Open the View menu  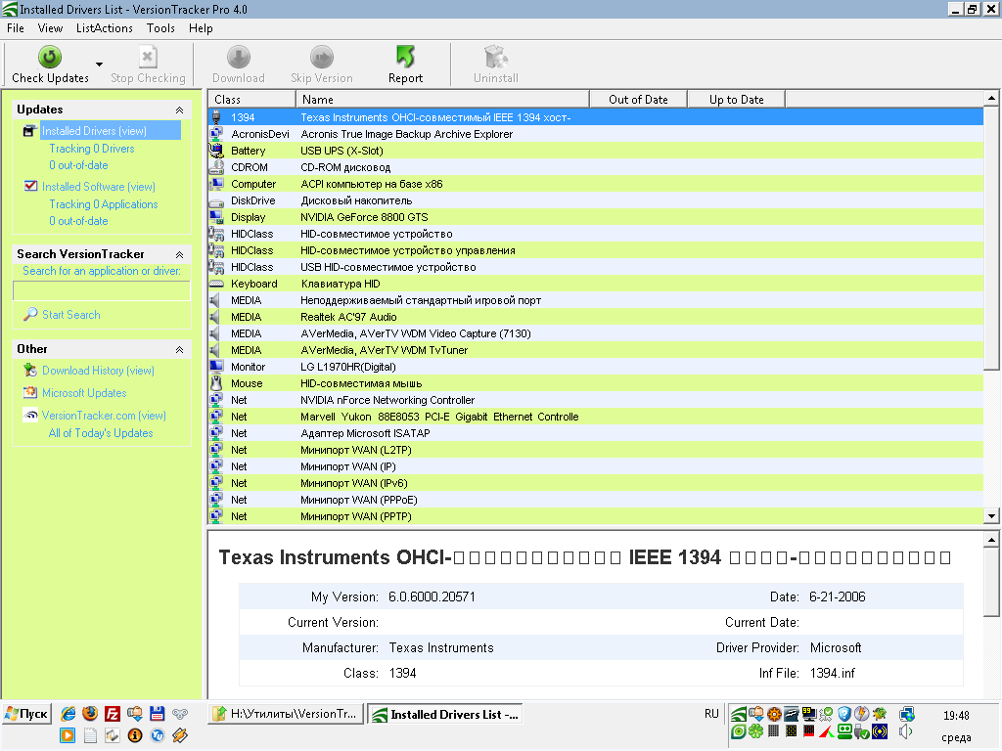coord(50,28)
